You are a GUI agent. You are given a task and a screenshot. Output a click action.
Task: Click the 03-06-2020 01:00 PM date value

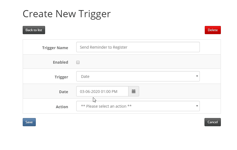[x=99, y=92]
